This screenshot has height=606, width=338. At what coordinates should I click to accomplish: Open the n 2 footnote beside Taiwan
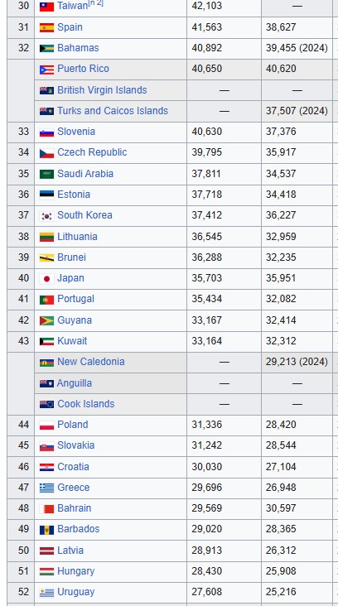[x=96, y=3]
